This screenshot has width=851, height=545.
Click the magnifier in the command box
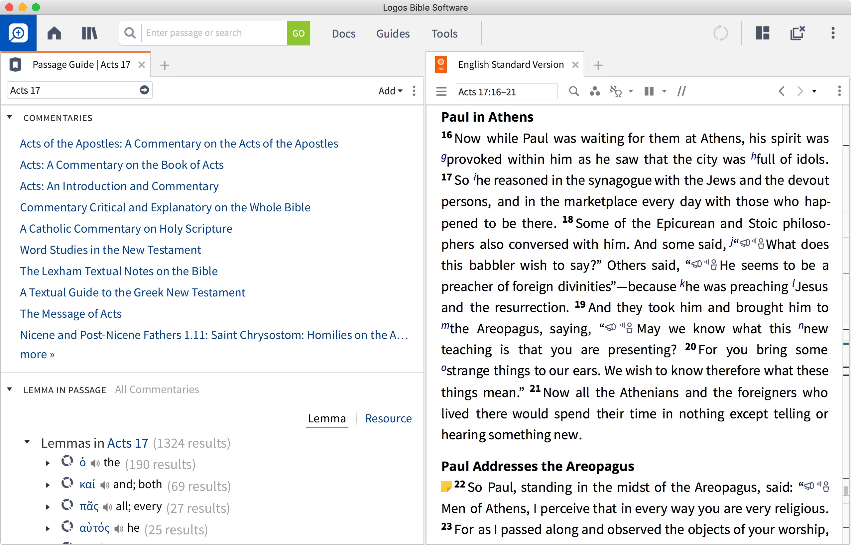tap(130, 33)
